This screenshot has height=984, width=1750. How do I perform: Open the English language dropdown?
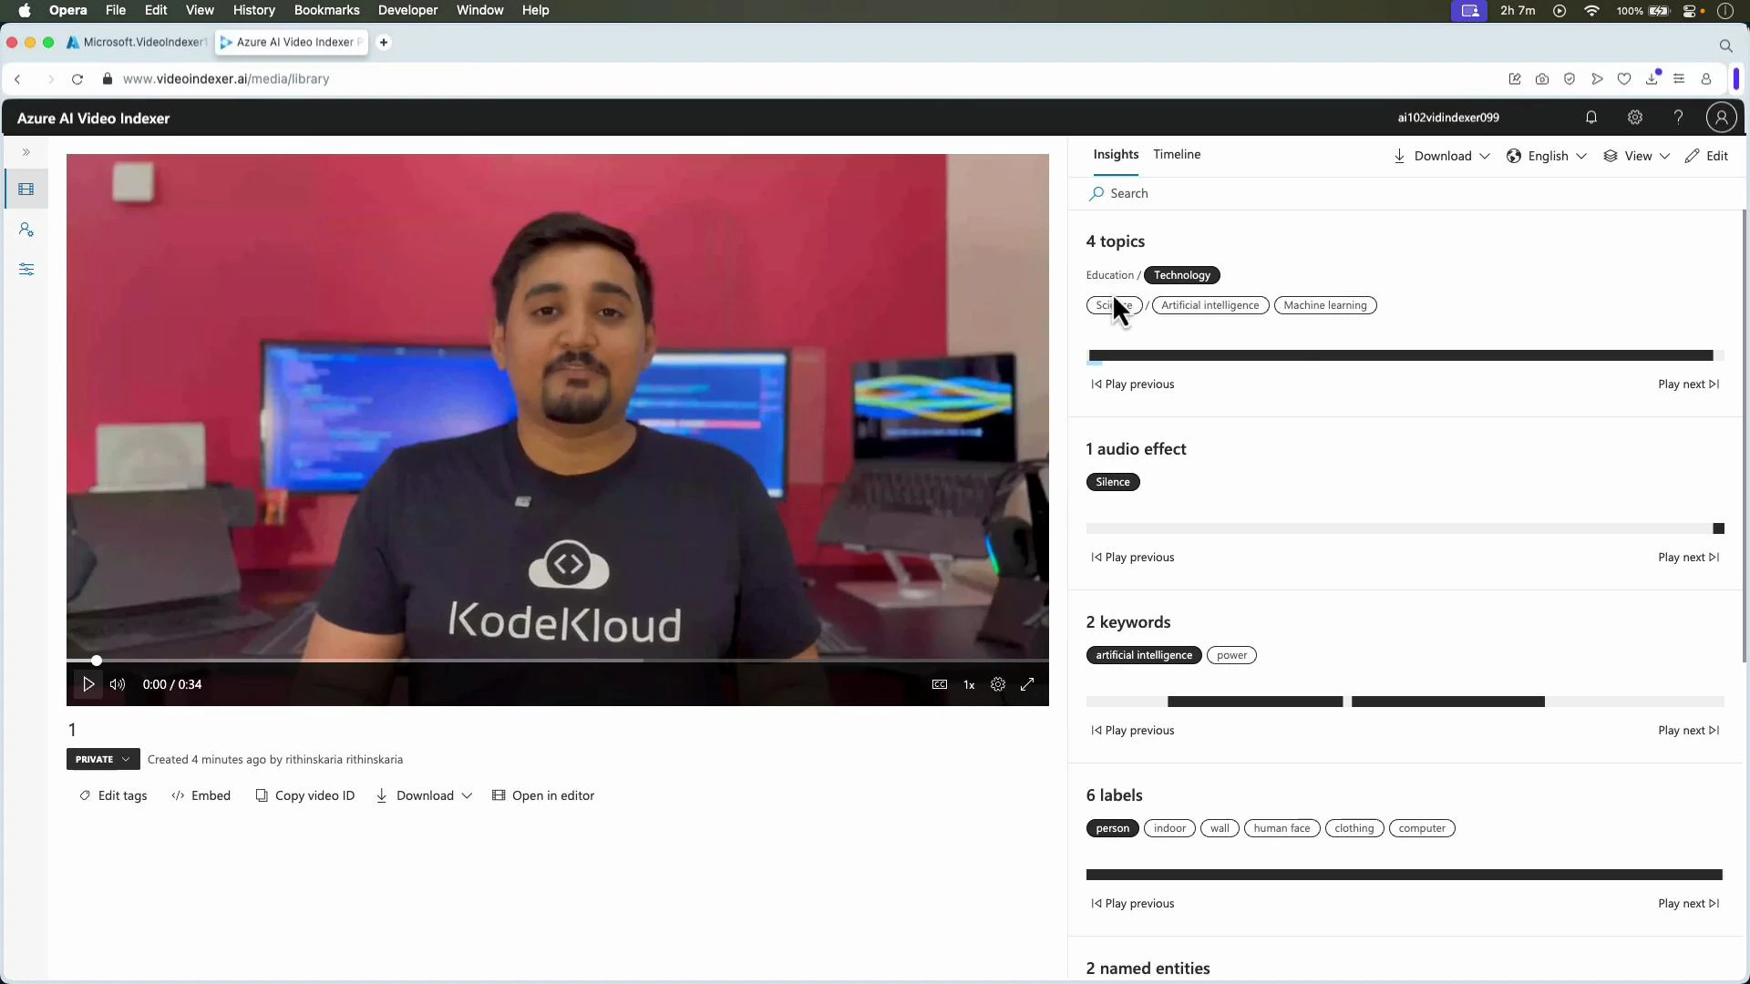point(1547,155)
